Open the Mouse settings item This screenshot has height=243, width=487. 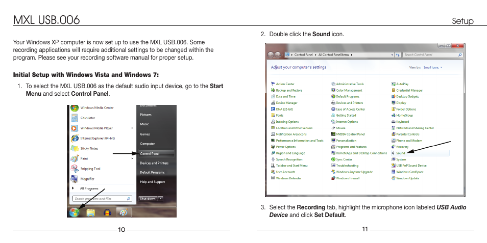338,128
